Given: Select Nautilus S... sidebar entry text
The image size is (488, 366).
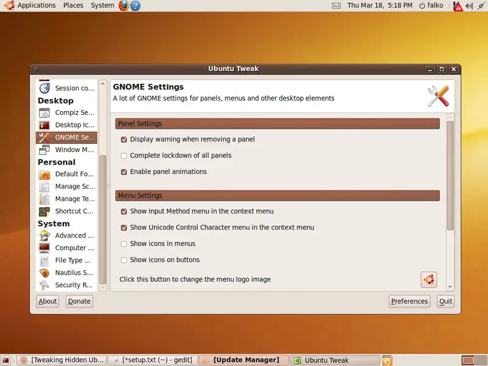Looking at the screenshot, I should tap(74, 273).
